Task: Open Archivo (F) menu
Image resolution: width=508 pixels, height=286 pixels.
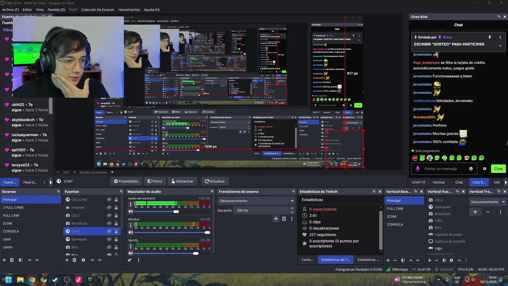Action: [10, 10]
